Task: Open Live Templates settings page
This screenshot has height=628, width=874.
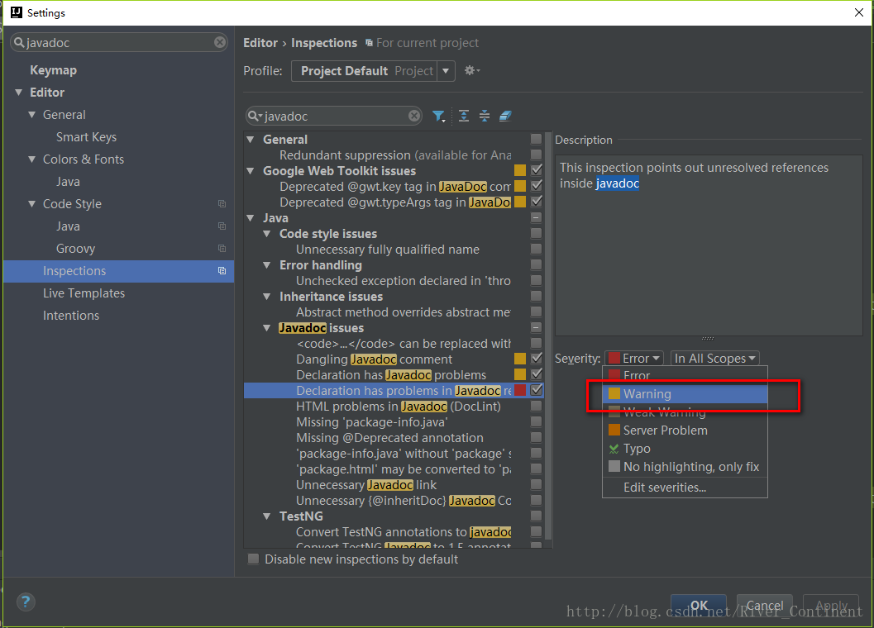Action: coord(84,293)
